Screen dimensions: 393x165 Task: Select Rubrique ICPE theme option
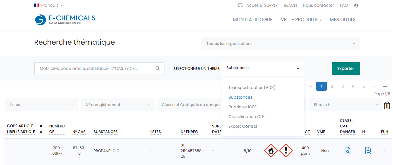[x=243, y=107]
